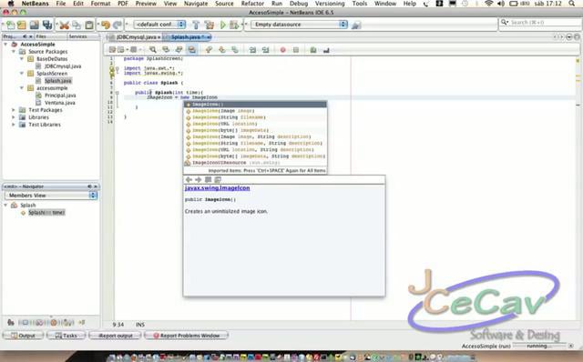Open the Refactor menu
This screenshot has height=362, width=583.
click(x=252, y=4)
